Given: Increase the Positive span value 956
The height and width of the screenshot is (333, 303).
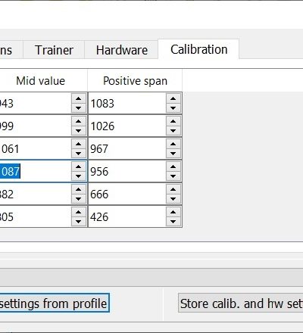Looking at the screenshot, I should [173, 166].
